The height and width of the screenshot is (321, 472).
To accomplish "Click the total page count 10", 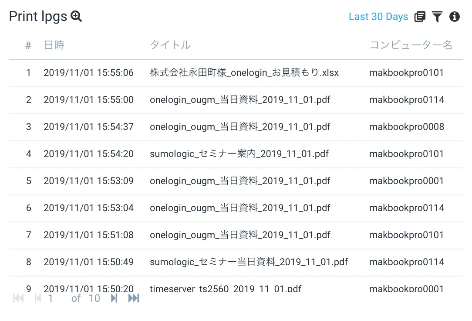I will point(94,298).
